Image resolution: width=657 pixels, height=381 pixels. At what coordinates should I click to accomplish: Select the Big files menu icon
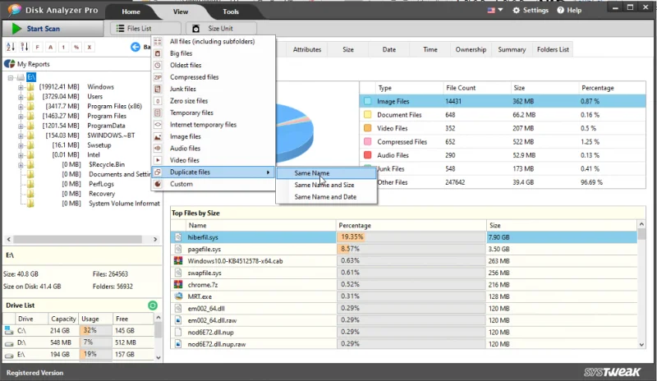tap(158, 53)
